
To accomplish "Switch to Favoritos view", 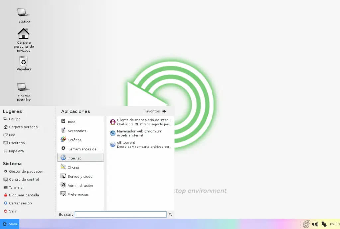I will tap(155, 111).
